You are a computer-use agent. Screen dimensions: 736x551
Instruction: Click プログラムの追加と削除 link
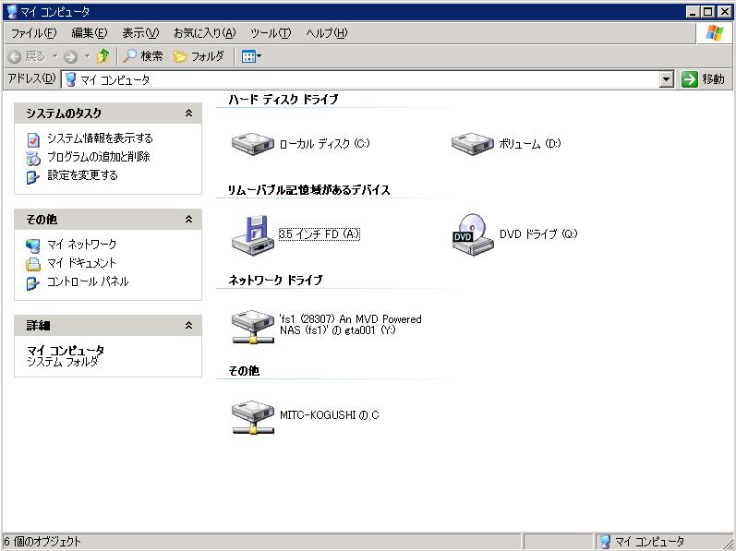point(99,157)
